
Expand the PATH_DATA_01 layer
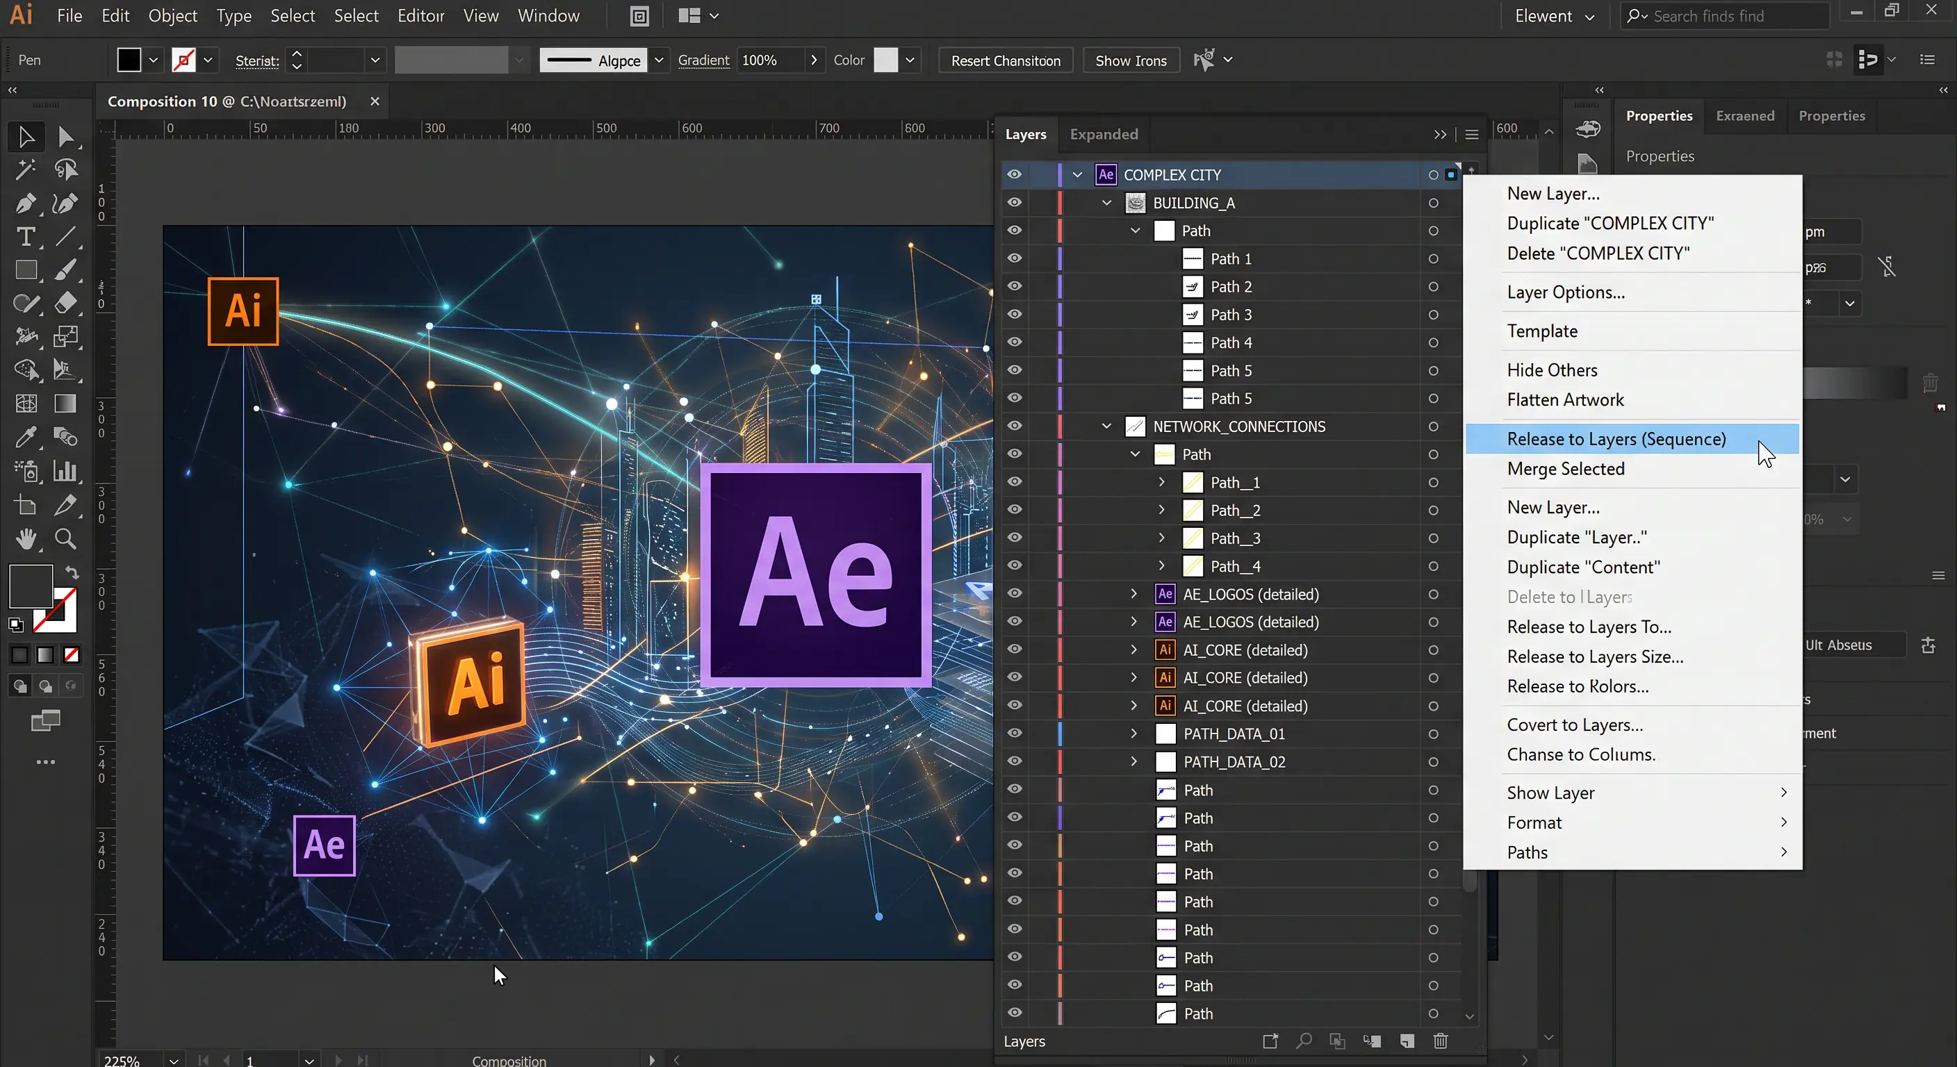point(1133,734)
